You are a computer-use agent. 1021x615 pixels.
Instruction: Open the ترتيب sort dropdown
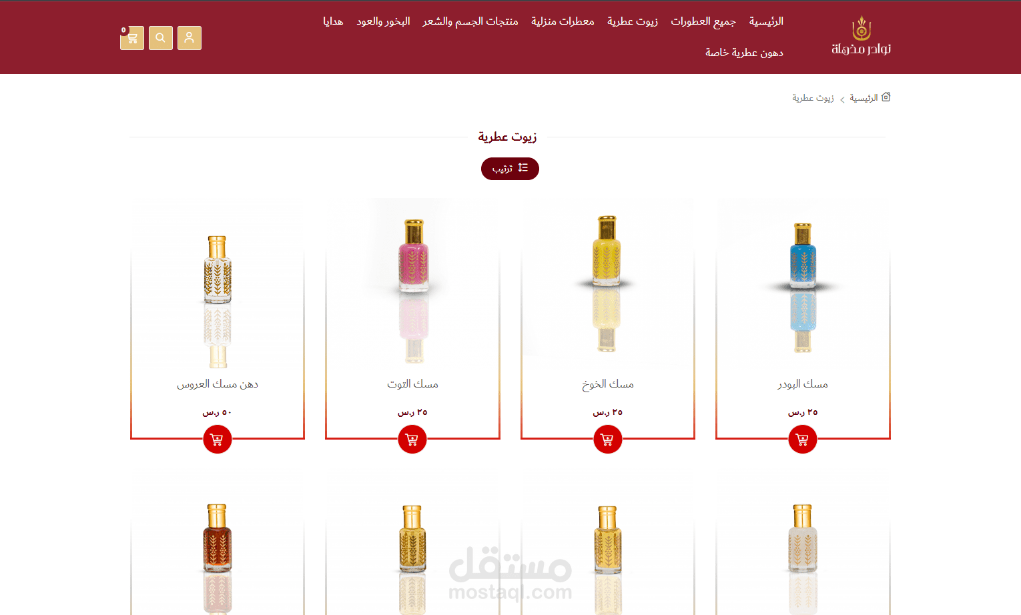coord(510,169)
